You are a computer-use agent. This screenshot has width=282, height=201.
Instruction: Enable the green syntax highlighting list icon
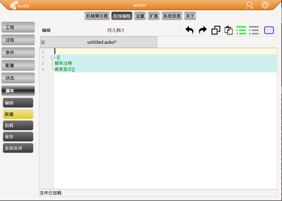[241, 30]
